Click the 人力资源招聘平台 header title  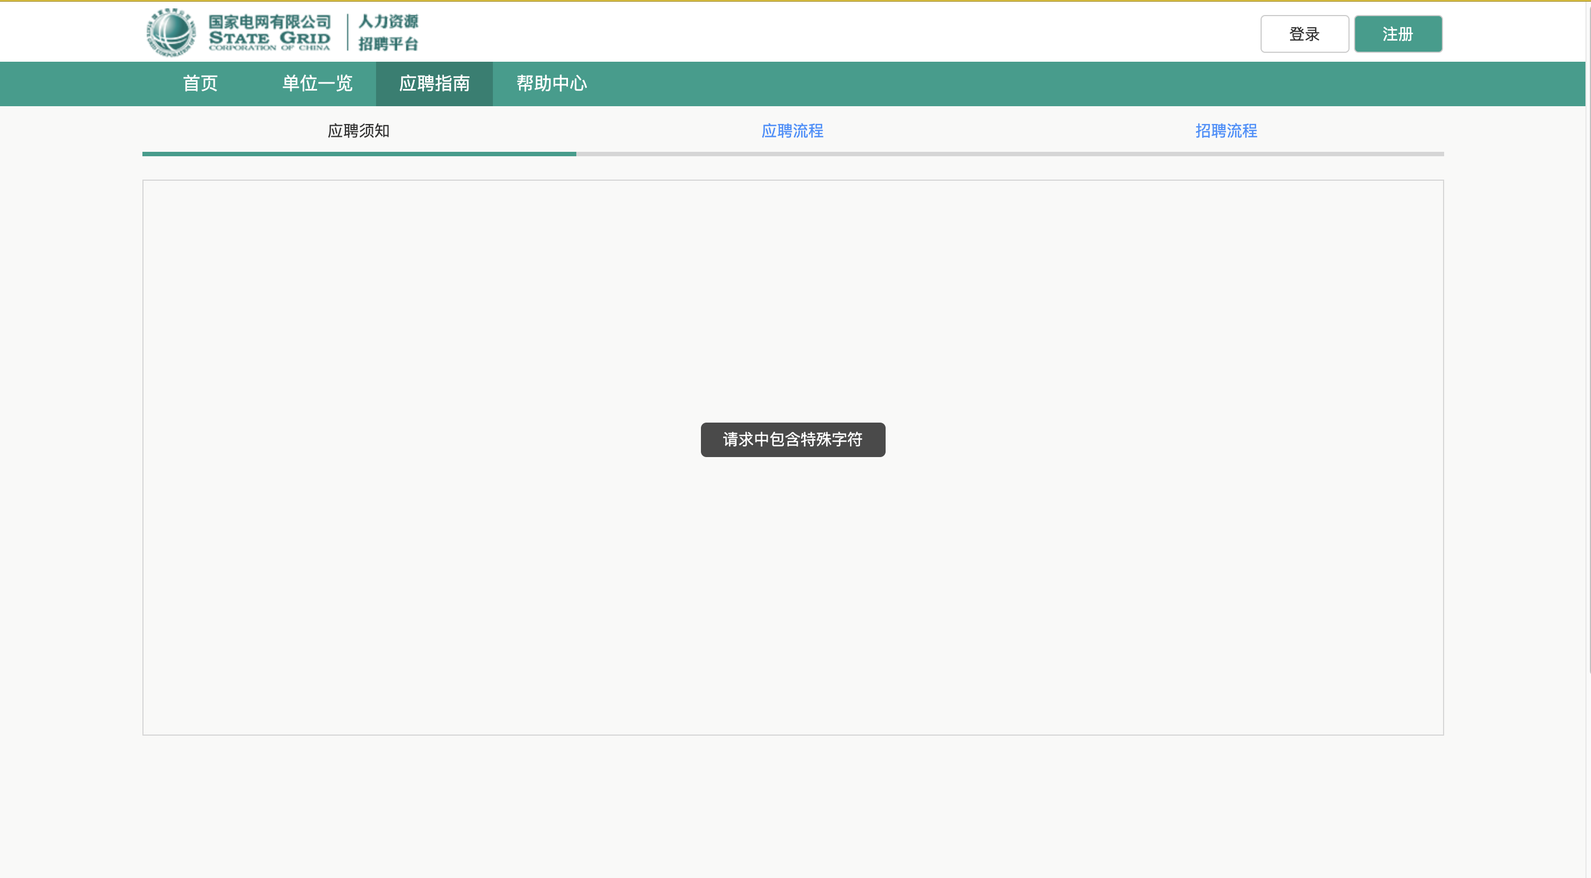click(x=388, y=33)
